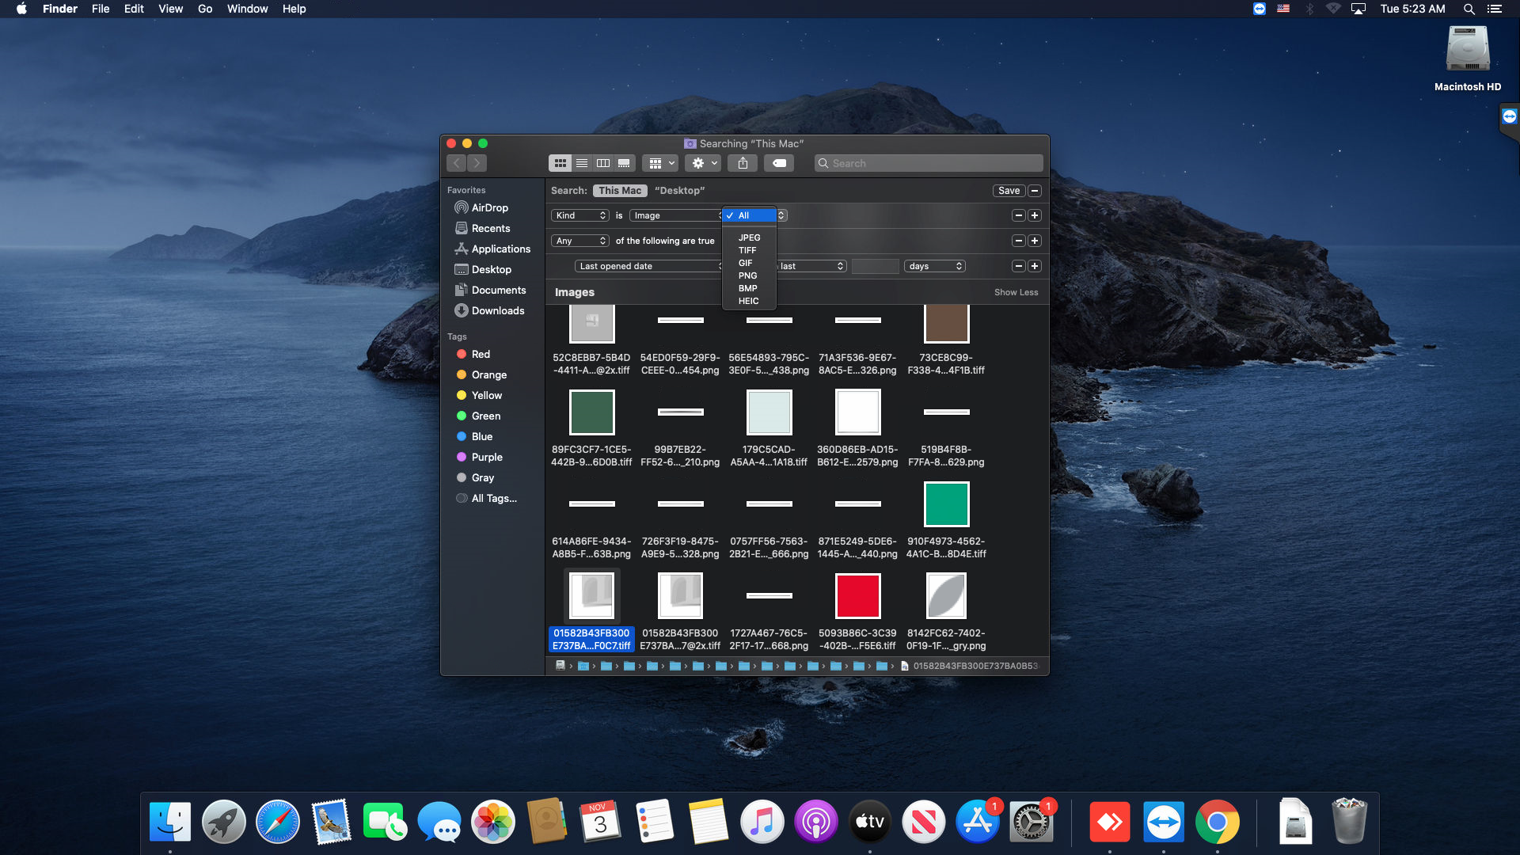Viewport: 1520px width, 855px height.
Task: Select the red 5093B86C tiff thumbnail
Action: 857,596
